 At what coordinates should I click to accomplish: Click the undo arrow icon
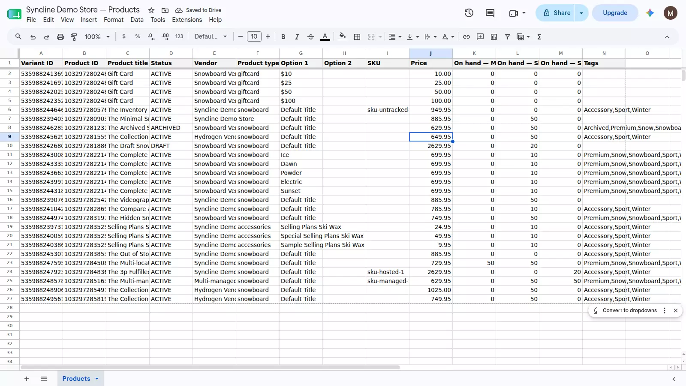coord(33,37)
